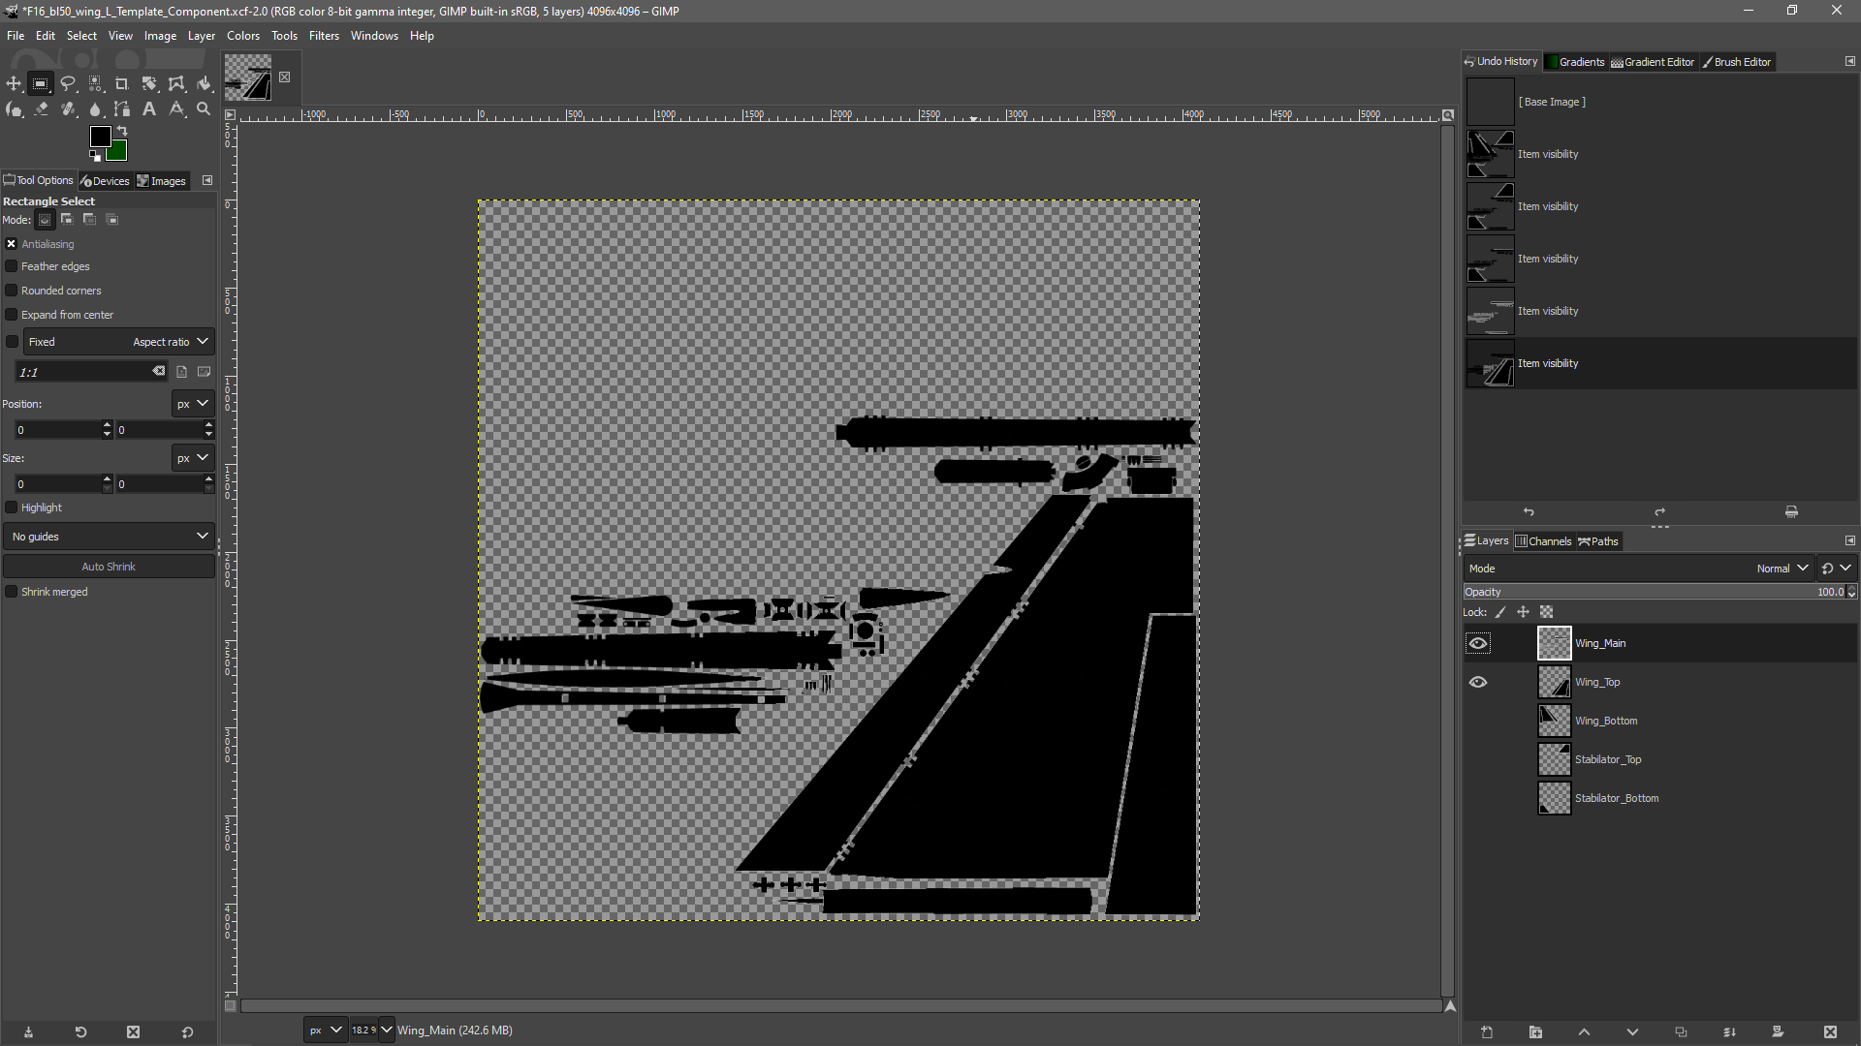Image resolution: width=1861 pixels, height=1046 pixels.
Task: Click the green background color swatch
Action: (x=118, y=152)
